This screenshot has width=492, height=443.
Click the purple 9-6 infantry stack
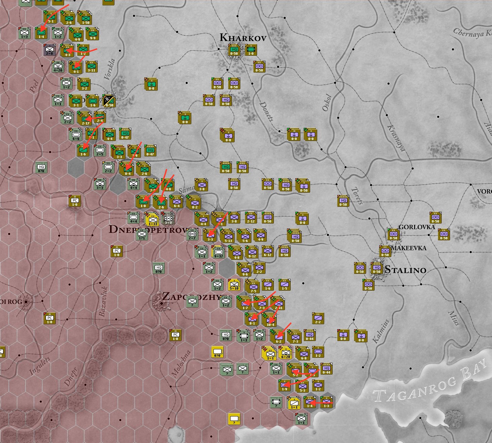click(245, 269)
